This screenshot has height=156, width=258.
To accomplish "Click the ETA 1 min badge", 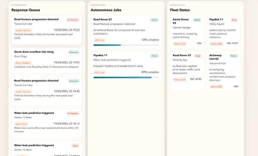I will 100,72.
